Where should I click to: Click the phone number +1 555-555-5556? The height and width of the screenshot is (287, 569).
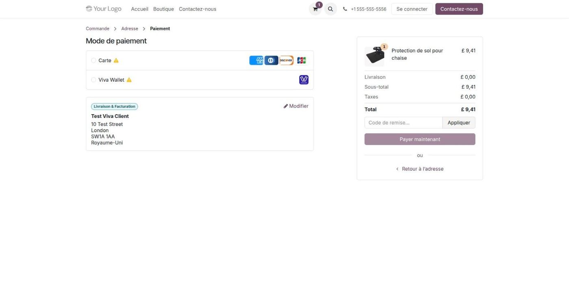(369, 9)
